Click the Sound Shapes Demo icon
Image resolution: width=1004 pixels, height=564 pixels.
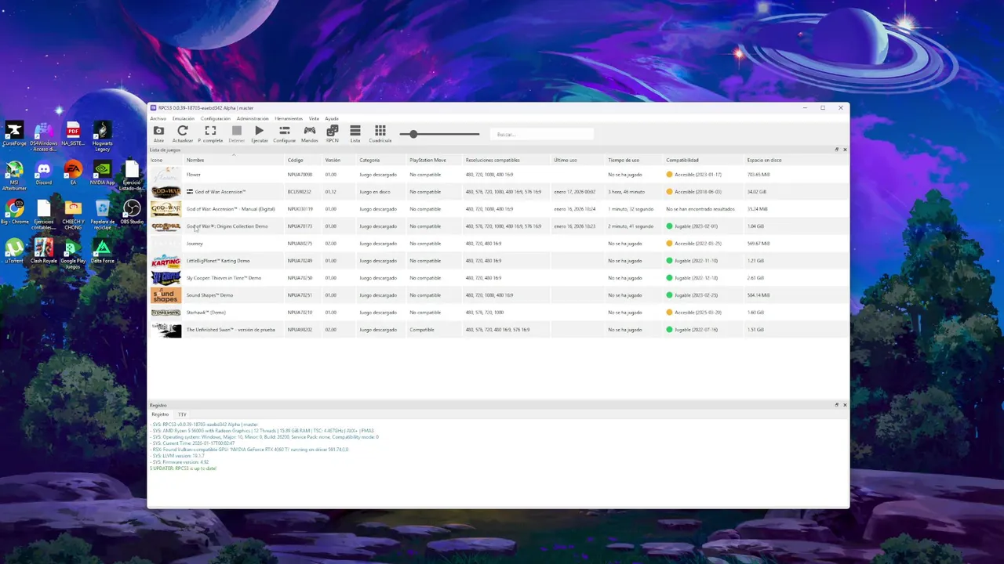[166, 295]
